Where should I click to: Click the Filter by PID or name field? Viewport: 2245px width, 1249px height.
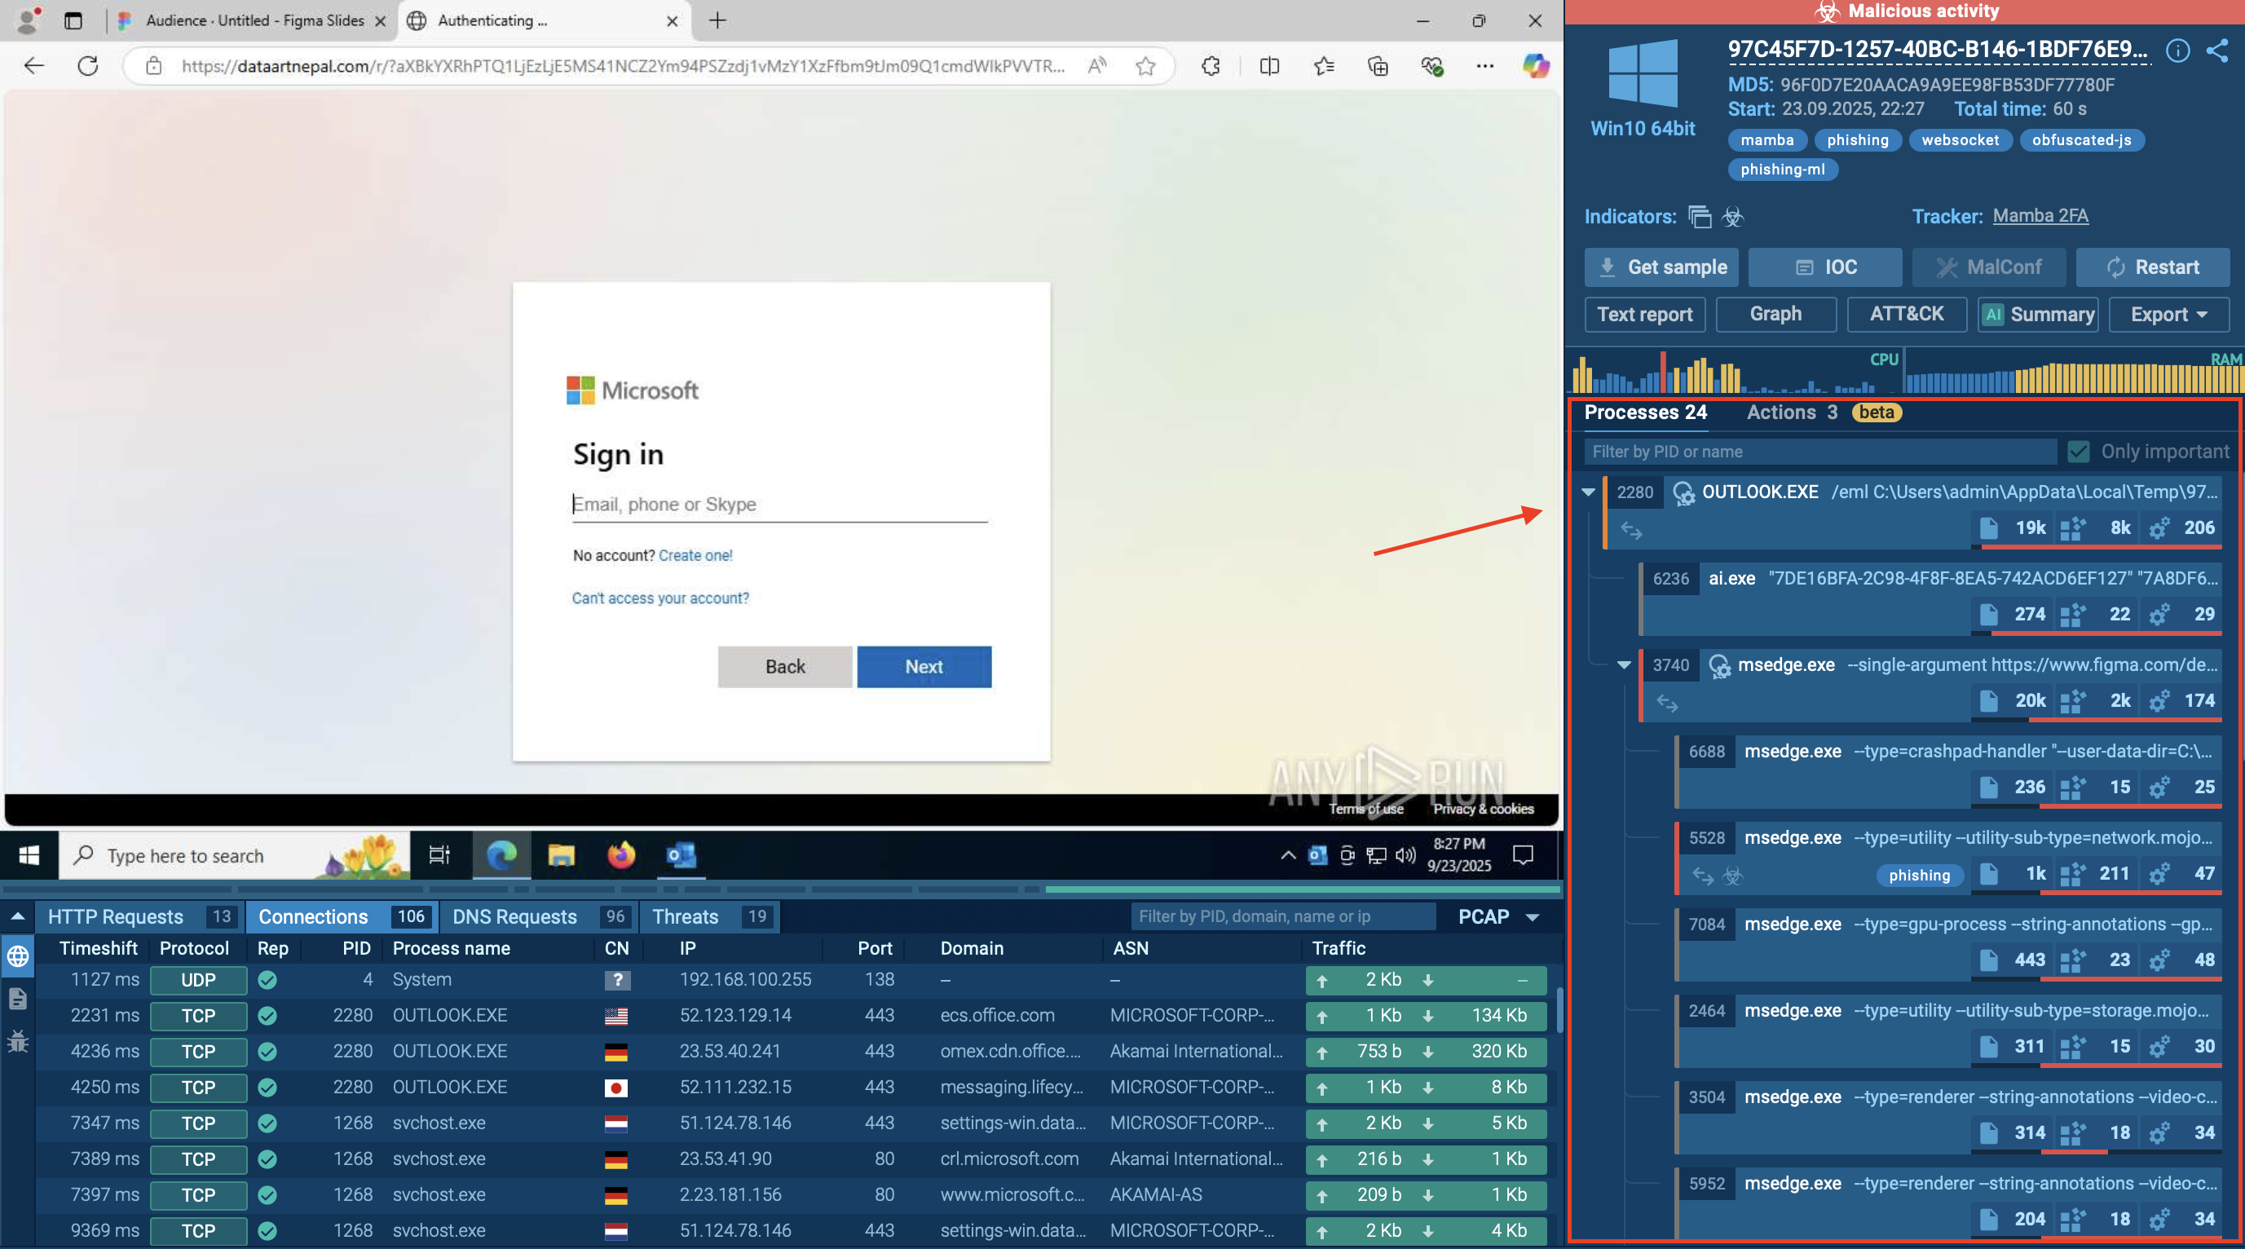(1819, 452)
